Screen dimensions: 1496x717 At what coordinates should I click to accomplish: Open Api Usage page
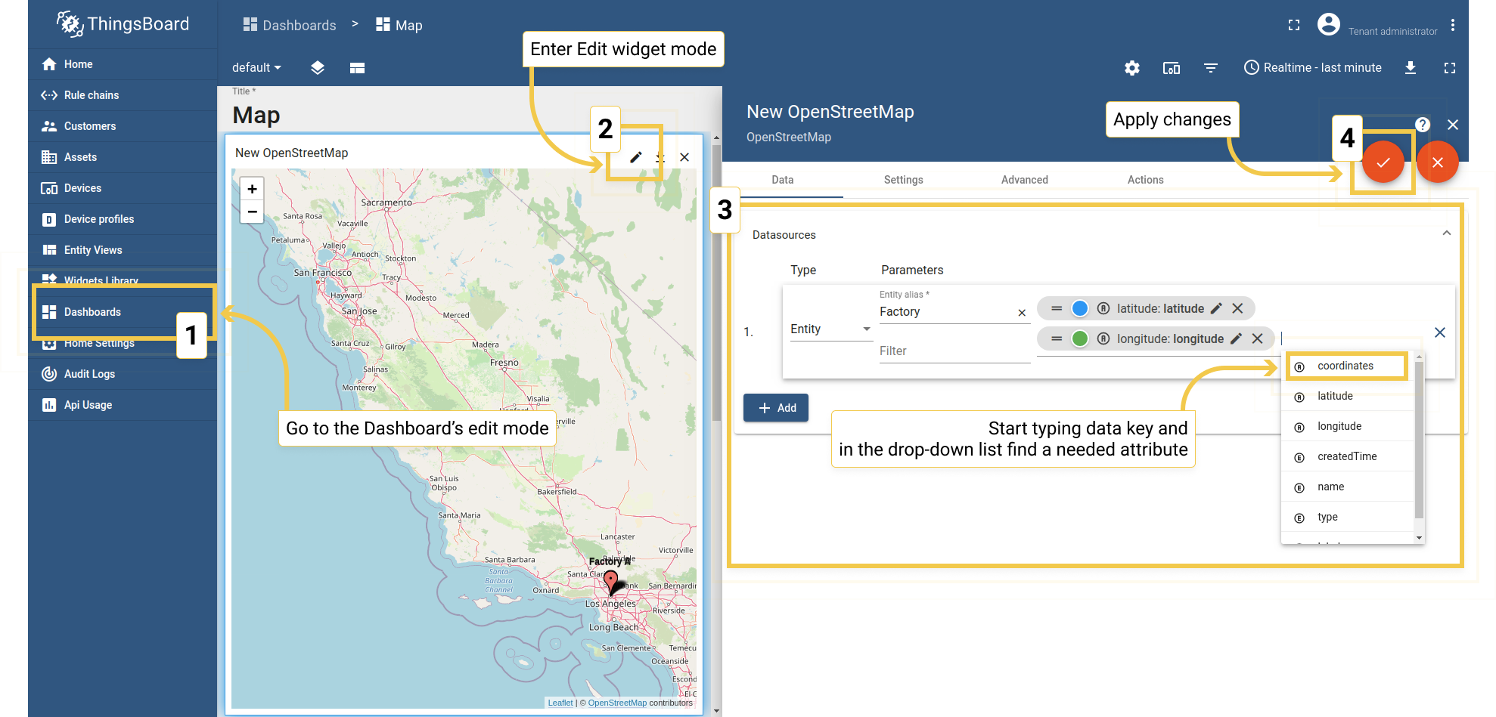[123, 405]
